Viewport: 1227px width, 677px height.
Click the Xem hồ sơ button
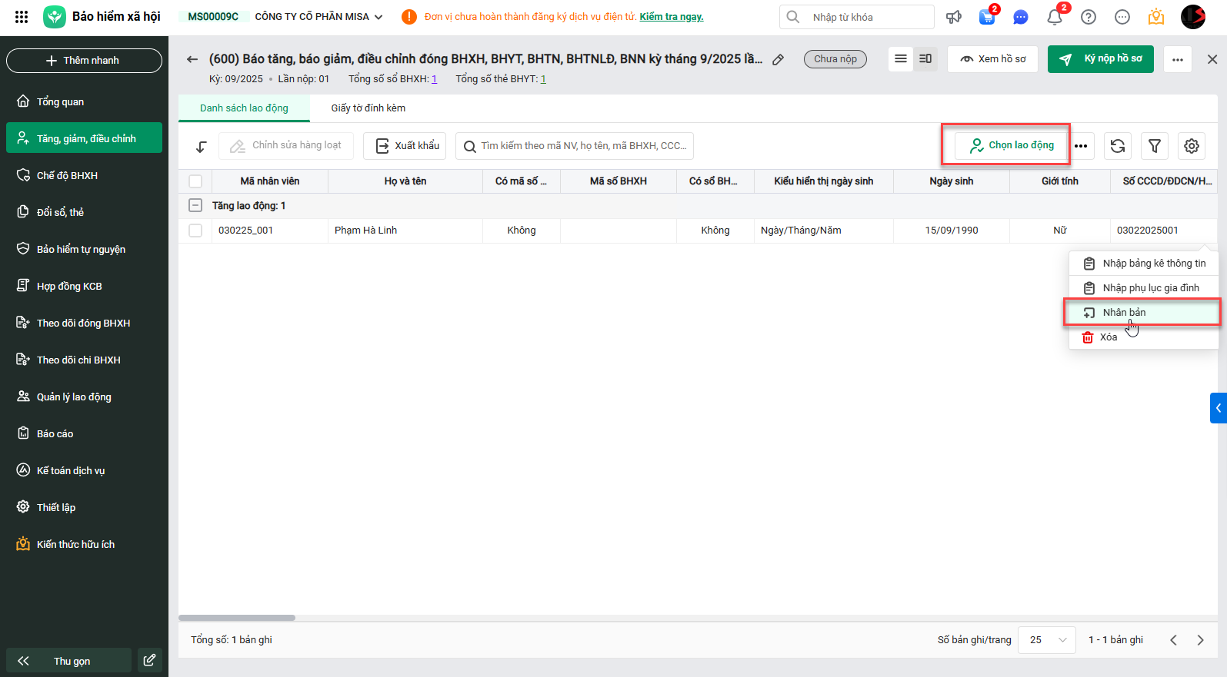[992, 59]
